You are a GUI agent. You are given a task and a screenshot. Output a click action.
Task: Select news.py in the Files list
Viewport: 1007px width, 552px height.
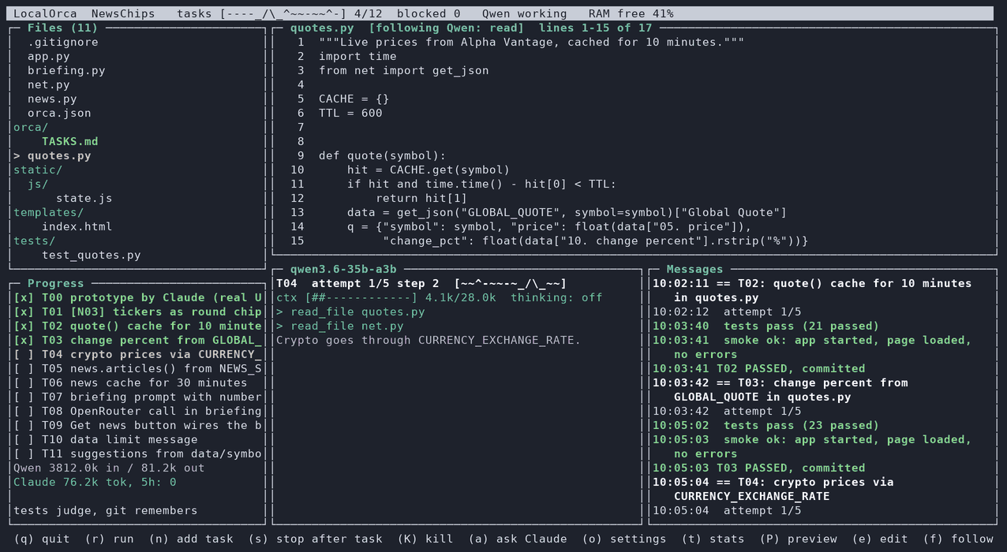[x=52, y=99]
